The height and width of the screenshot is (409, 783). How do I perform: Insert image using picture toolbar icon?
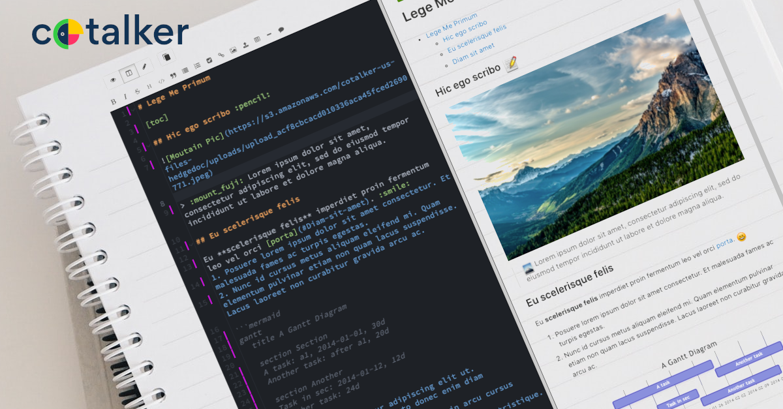[x=233, y=50]
